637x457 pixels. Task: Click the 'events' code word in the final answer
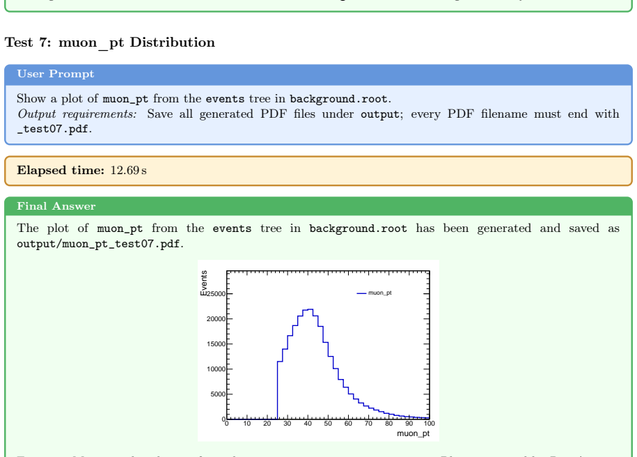coord(232,229)
